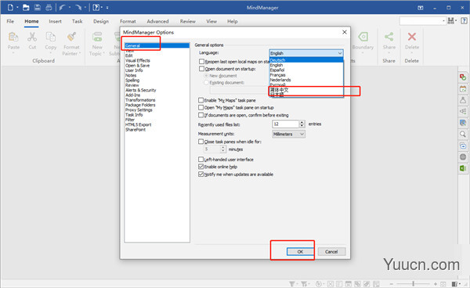Click the boxed help question mark at ribbon right
The width and height of the screenshot is (470, 288).
click(464, 20)
